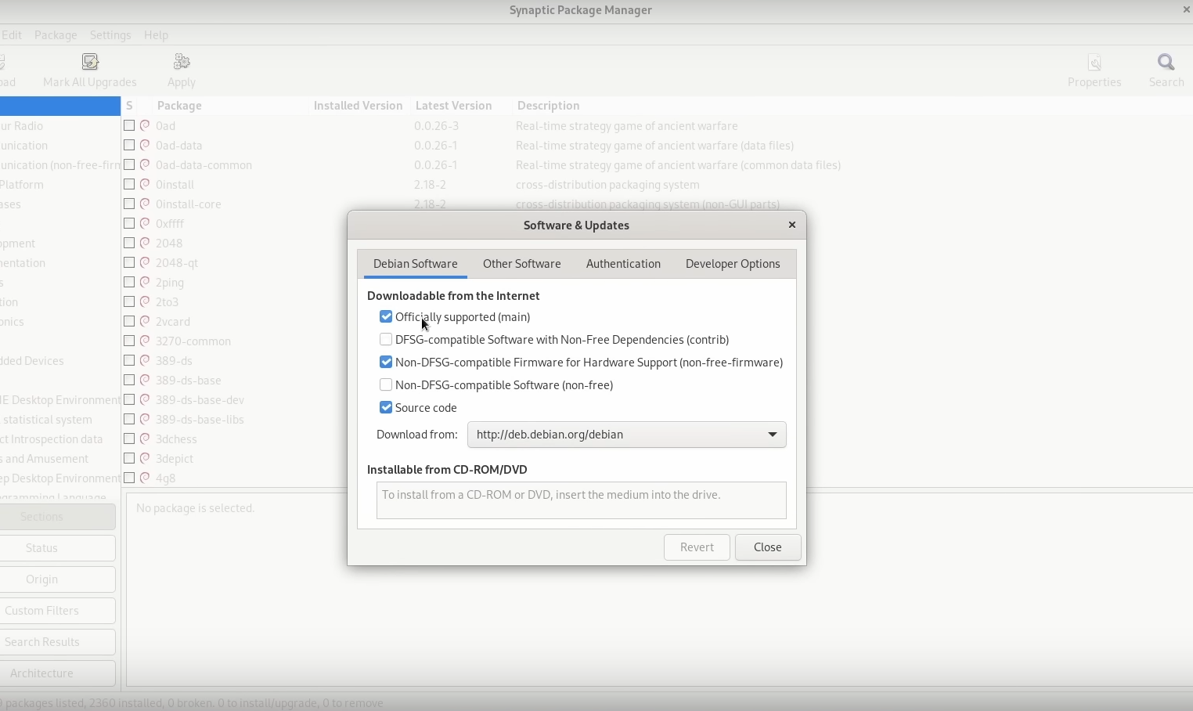Click the Debian icon next to 3dchess
The image size is (1193, 711).
tap(145, 439)
